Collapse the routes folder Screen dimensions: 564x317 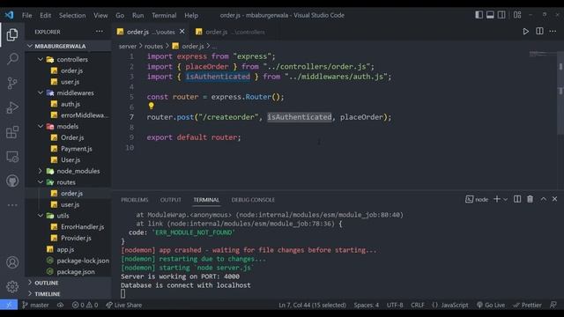[x=69, y=182]
